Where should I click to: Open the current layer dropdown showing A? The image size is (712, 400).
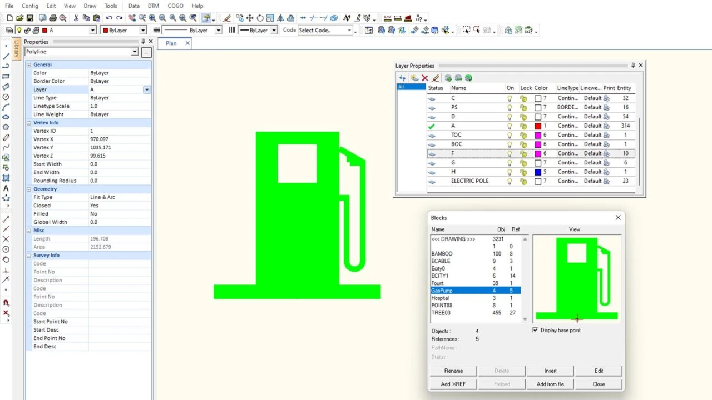coord(92,31)
